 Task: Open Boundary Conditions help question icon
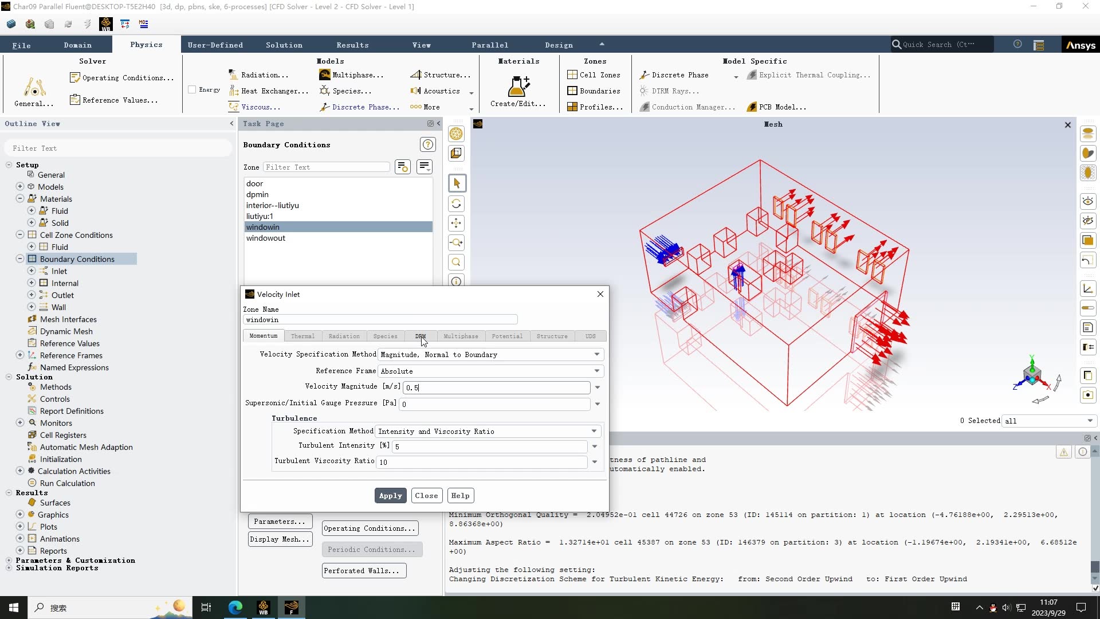(427, 145)
